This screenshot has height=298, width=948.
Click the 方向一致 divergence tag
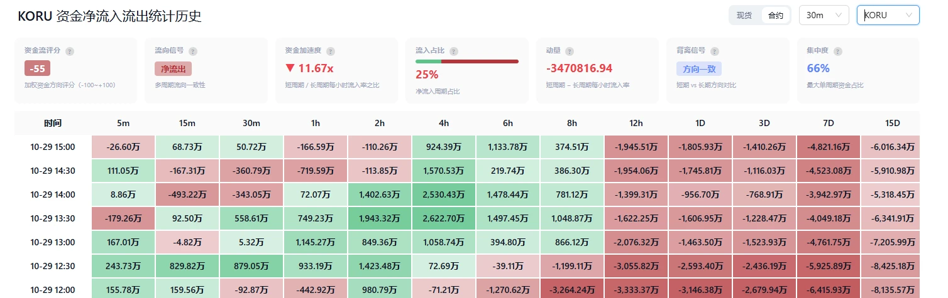pos(699,69)
